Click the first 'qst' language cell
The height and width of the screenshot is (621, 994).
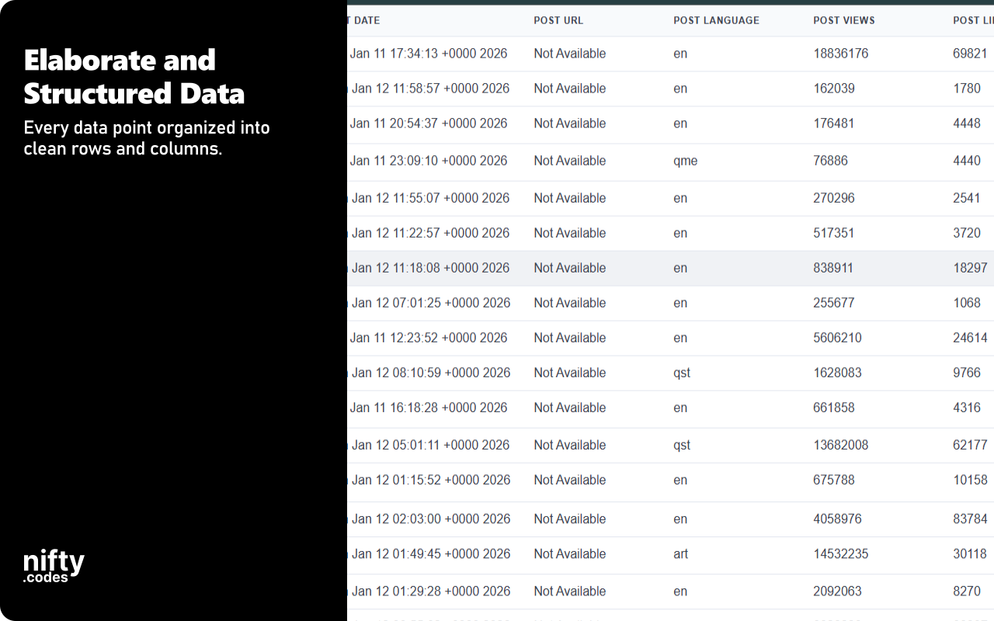[x=681, y=373]
